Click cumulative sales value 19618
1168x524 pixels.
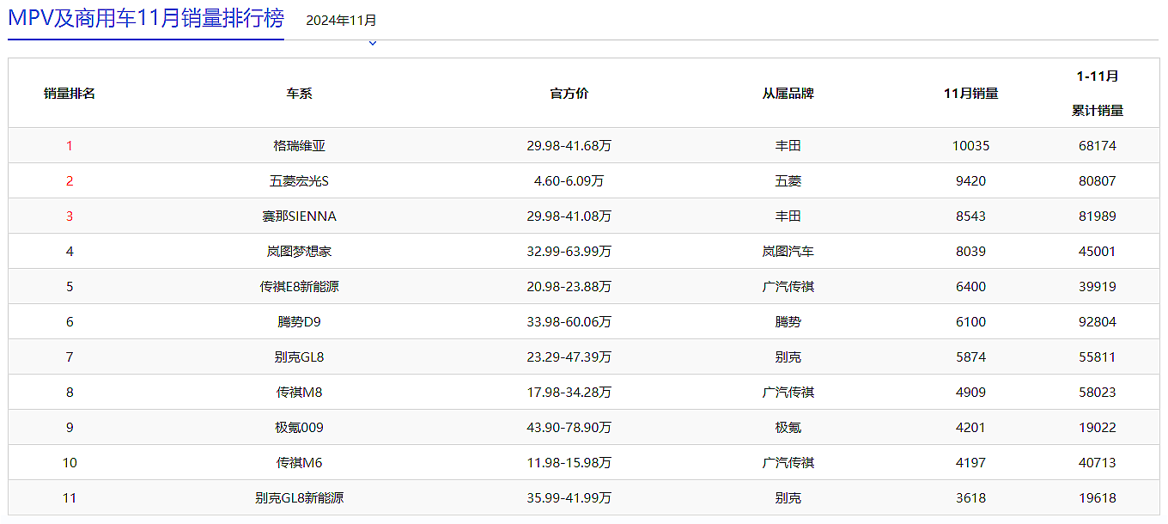[1098, 498]
